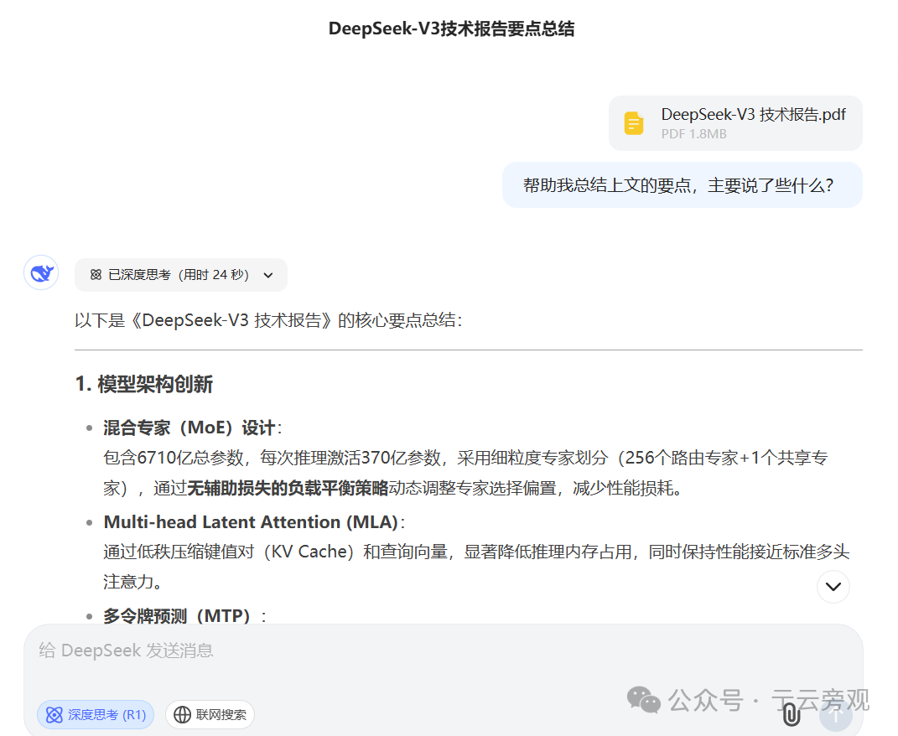Open the DeepSeek-V3 技术报告.pdf attachment
This screenshot has width=898, height=736.
tap(735, 123)
